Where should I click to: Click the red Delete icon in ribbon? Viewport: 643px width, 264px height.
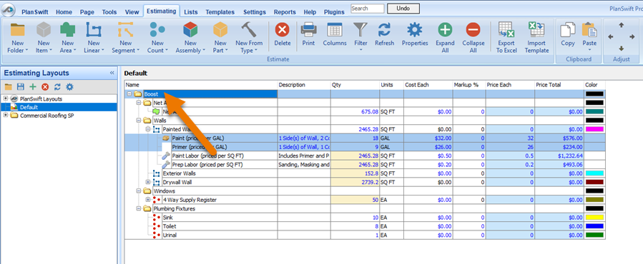(282, 30)
